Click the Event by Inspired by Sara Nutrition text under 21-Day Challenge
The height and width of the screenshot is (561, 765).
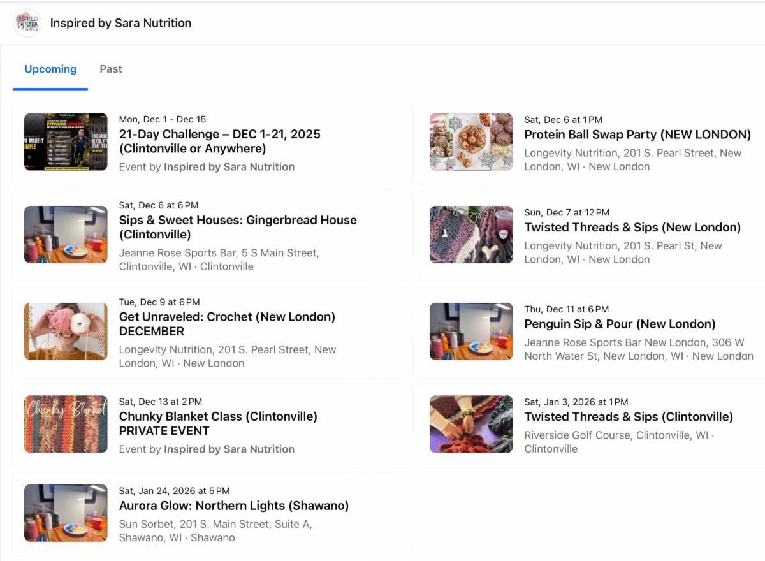click(x=207, y=167)
